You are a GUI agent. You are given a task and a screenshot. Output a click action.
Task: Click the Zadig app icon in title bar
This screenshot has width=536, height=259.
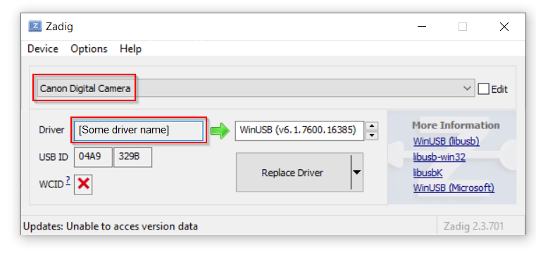pos(35,26)
